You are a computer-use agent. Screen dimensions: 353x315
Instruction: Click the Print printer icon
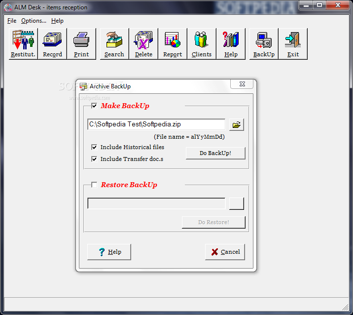(x=81, y=44)
